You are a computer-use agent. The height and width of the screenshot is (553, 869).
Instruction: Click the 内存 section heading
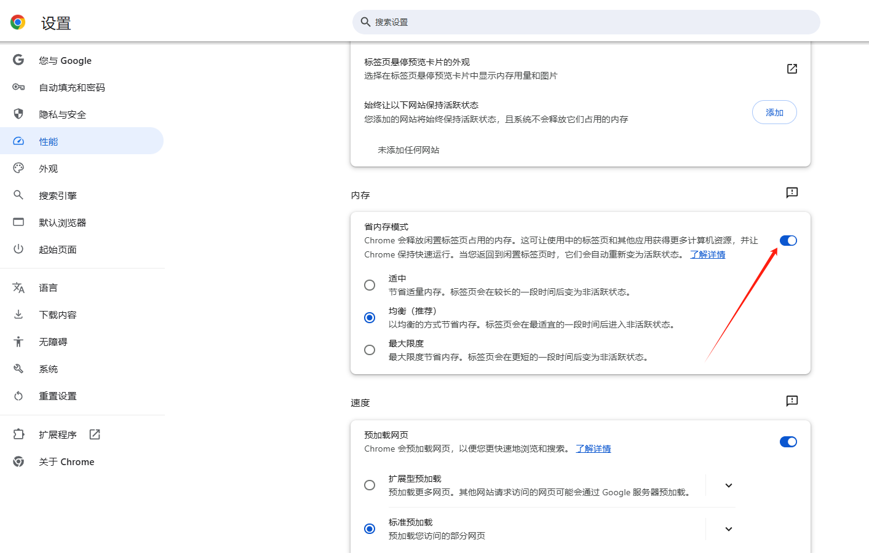360,195
